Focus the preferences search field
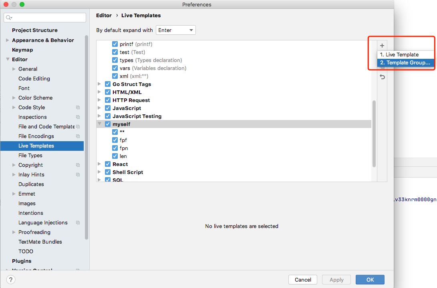This screenshot has width=437, height=288. (x=45, y=18)
